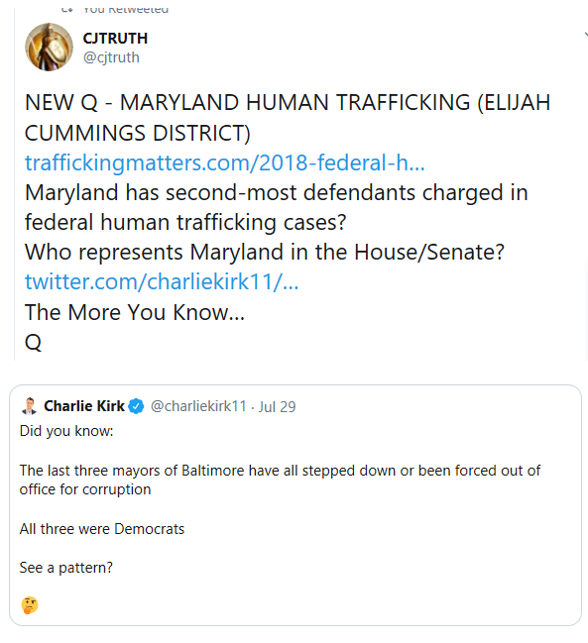This screenshot has width=588, height=643.
Task: Open the quoted Charlie Kirk tweet card
Action: click(295, 505)
